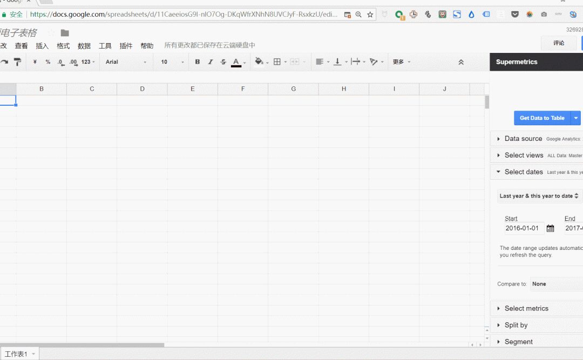Click the spreadsheet horizontal scrollbar thumb

(x=82, y=345)
